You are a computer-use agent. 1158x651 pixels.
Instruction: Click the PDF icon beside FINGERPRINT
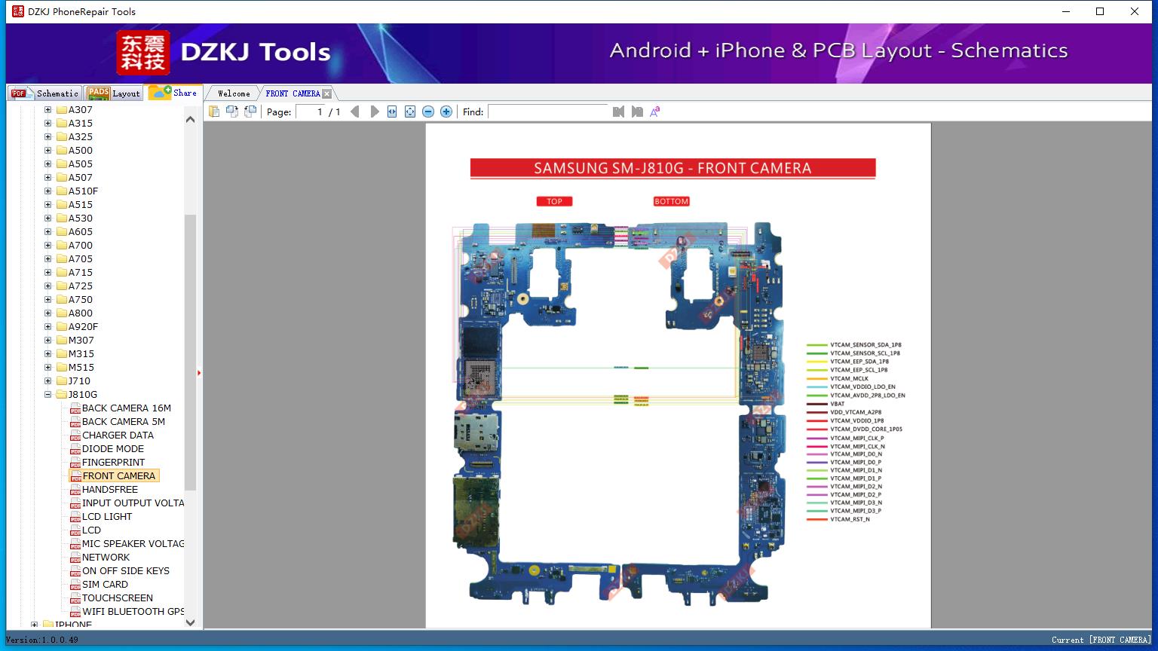click(75, 463)
